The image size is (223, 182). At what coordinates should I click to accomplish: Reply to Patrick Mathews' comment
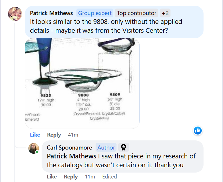(x=54, y=135)
